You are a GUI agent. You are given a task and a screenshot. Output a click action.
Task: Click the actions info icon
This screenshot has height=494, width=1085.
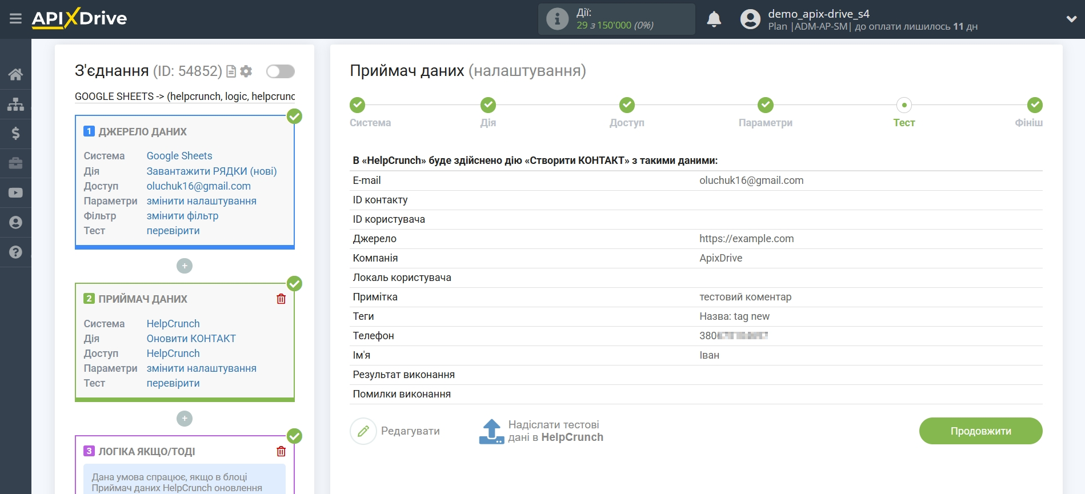(x=557, y=19)
